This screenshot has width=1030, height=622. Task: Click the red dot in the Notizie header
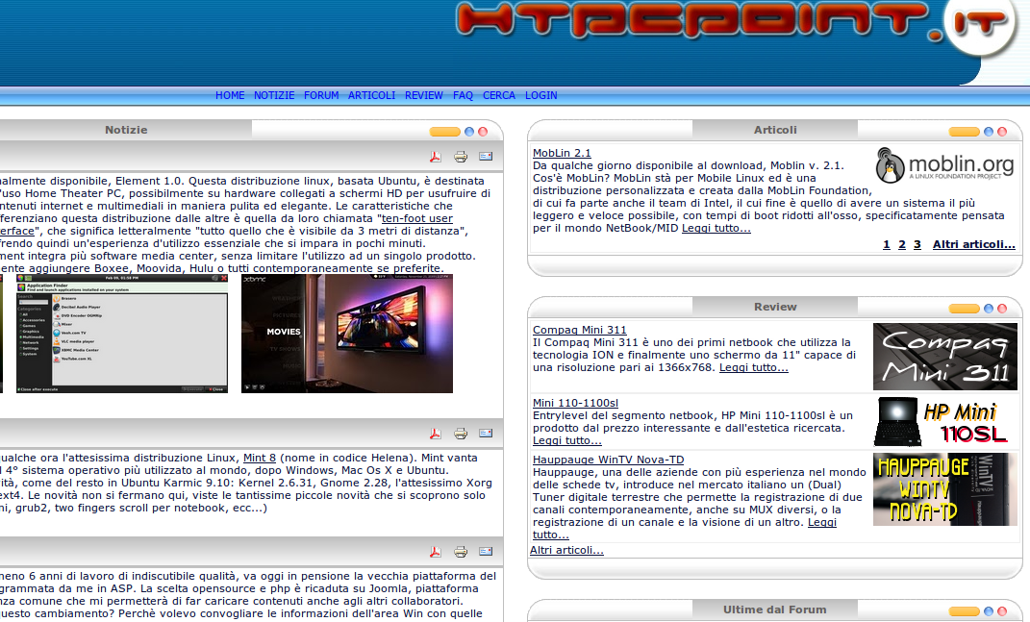[x=483, y=132]
